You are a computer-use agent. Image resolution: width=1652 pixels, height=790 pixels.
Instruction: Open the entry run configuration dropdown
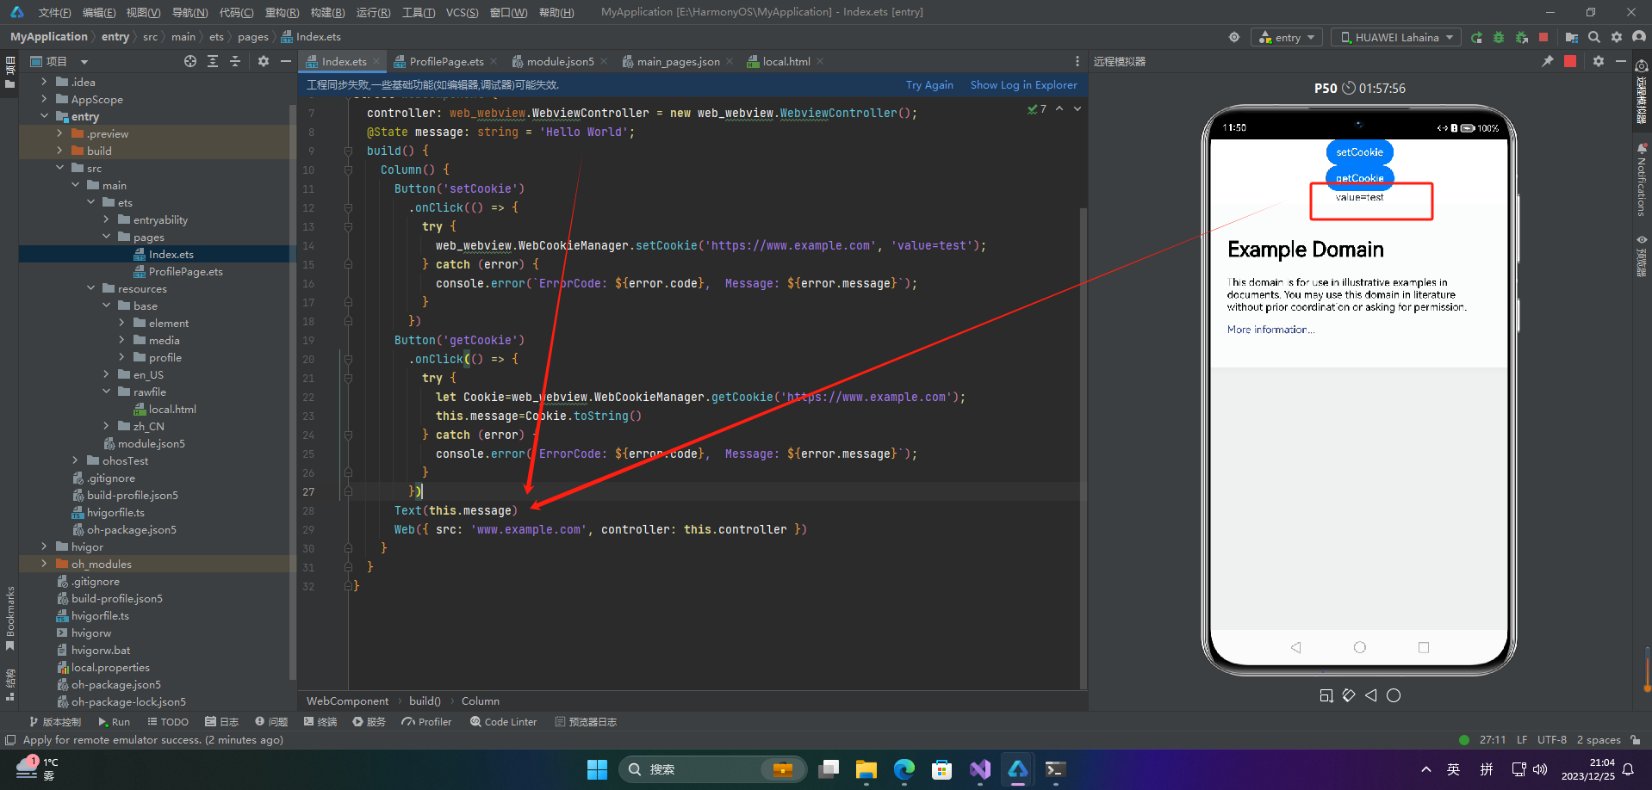click(x=1288, y=37)
